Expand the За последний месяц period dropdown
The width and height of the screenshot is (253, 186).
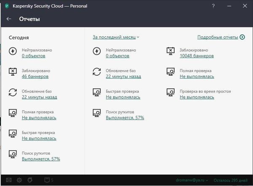[x=116, y=37]
